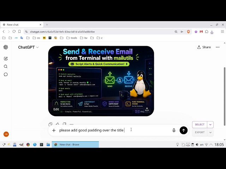
Task: Open the Gmail extension icon
Action: [x=201, y=32]
